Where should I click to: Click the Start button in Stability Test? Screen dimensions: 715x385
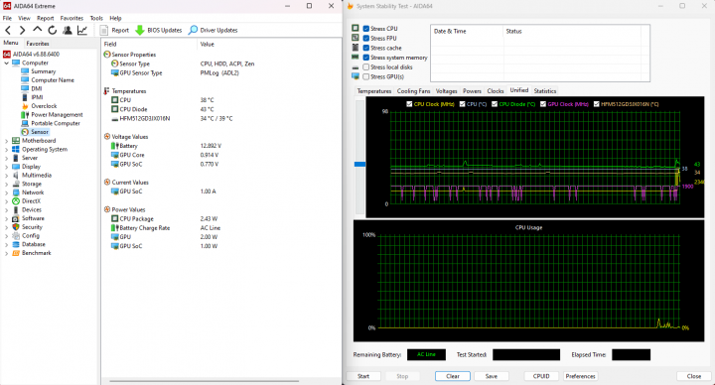point(363,376)
